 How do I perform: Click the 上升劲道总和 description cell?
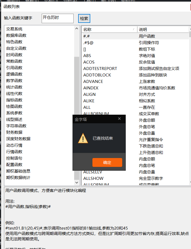(x=151, y=153)
